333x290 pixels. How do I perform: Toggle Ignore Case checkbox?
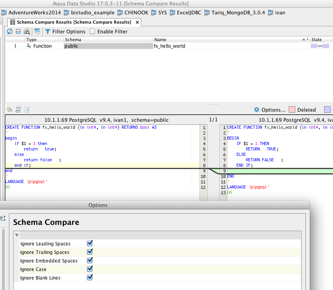coord(90,269)
